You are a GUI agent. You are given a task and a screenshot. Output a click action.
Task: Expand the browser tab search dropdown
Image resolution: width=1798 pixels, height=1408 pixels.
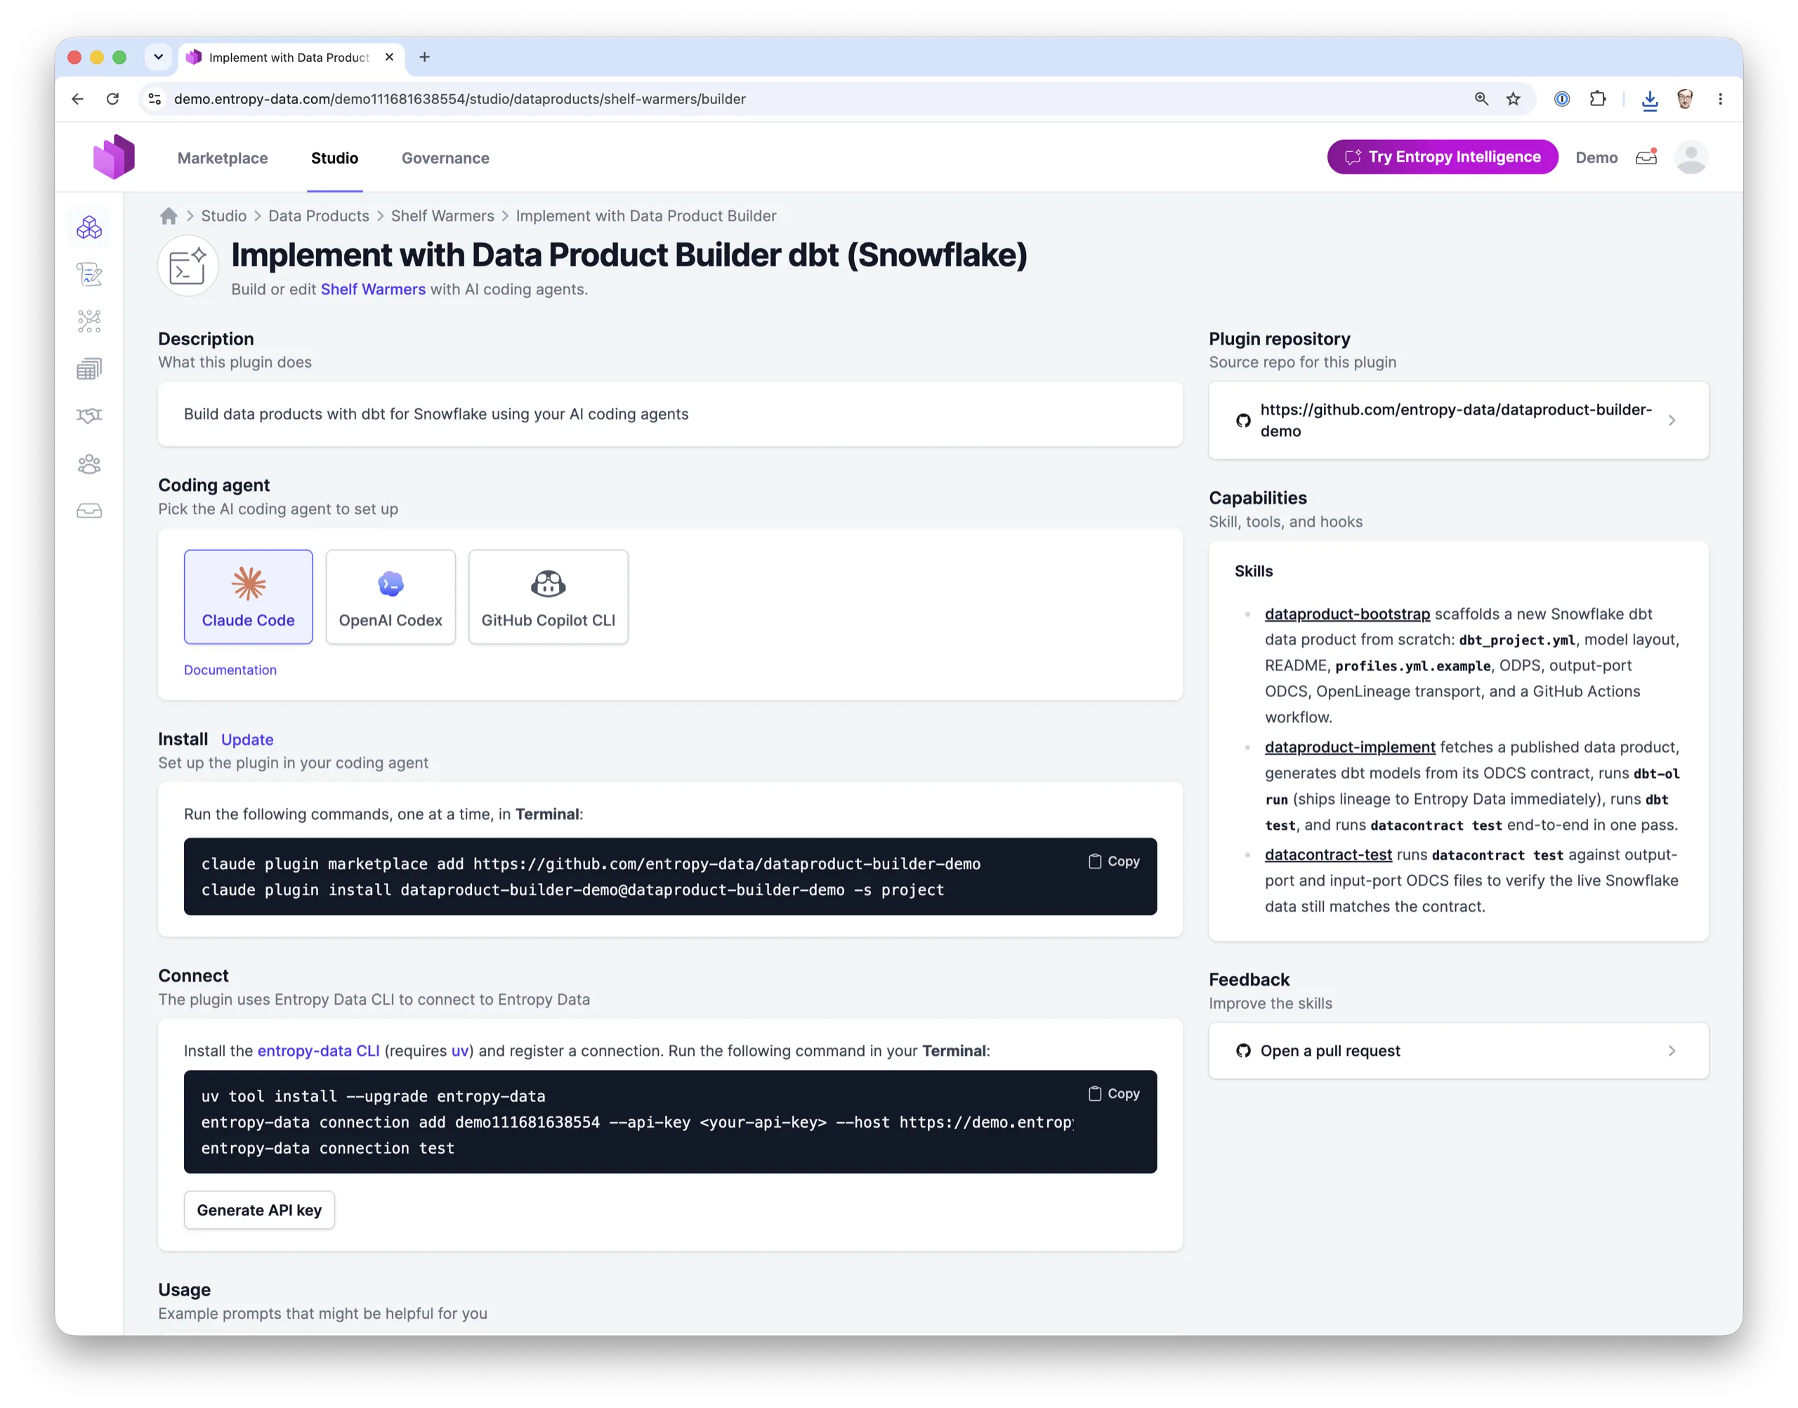(x=158, y=57)
